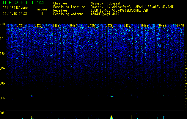
Task: Select the filename 0511160430.png
Action: point(15,8)
